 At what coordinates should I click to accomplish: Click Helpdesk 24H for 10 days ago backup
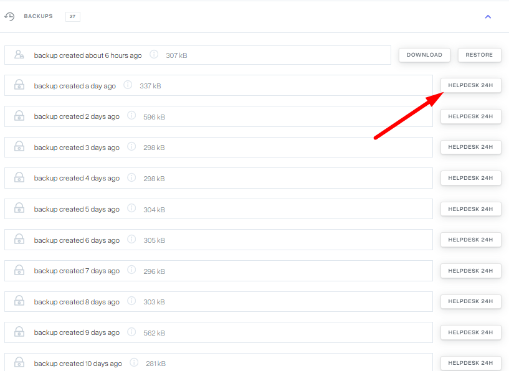[x=471, y=363]
